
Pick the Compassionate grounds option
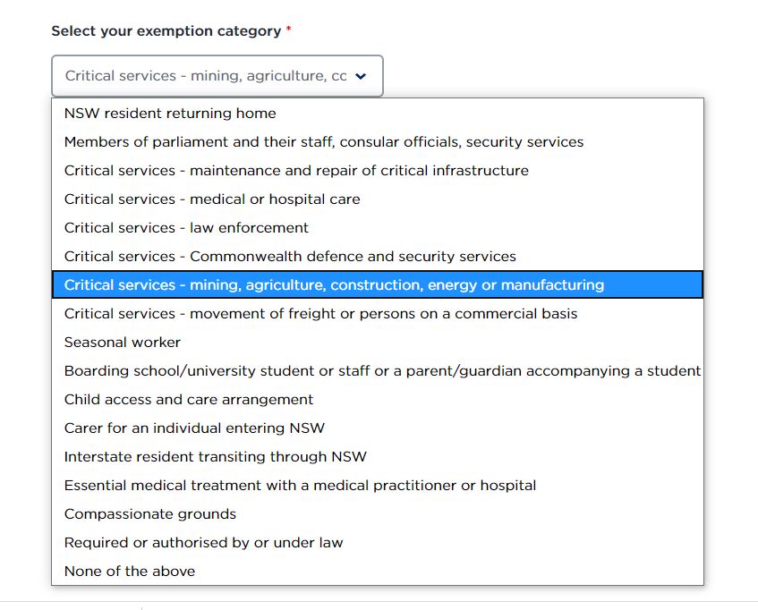149,513
